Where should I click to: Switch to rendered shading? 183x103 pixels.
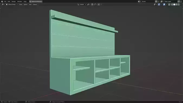[x=179, y=4]
